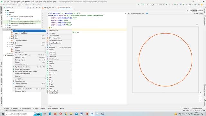Switch editor to Design view mode
Screen dimensions: 206x116
click(x=201, y=11)
